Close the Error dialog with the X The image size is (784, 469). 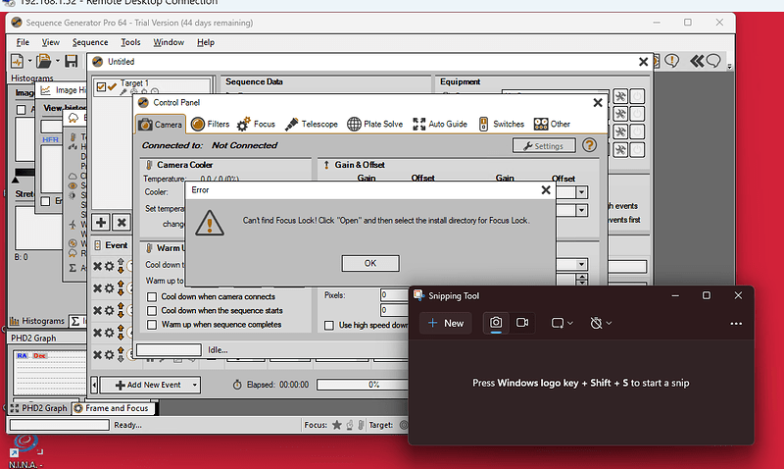(x=546, y=190)
